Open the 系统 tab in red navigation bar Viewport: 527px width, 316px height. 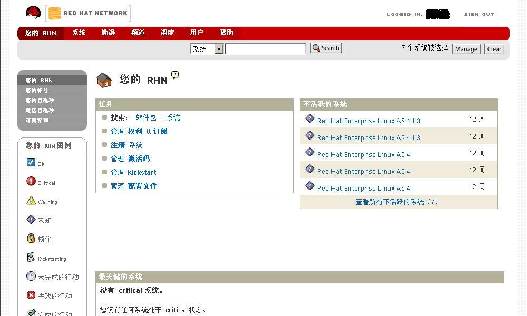(x=79, y=33)
